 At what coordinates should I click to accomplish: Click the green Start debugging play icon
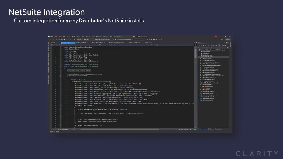point(116,40)
